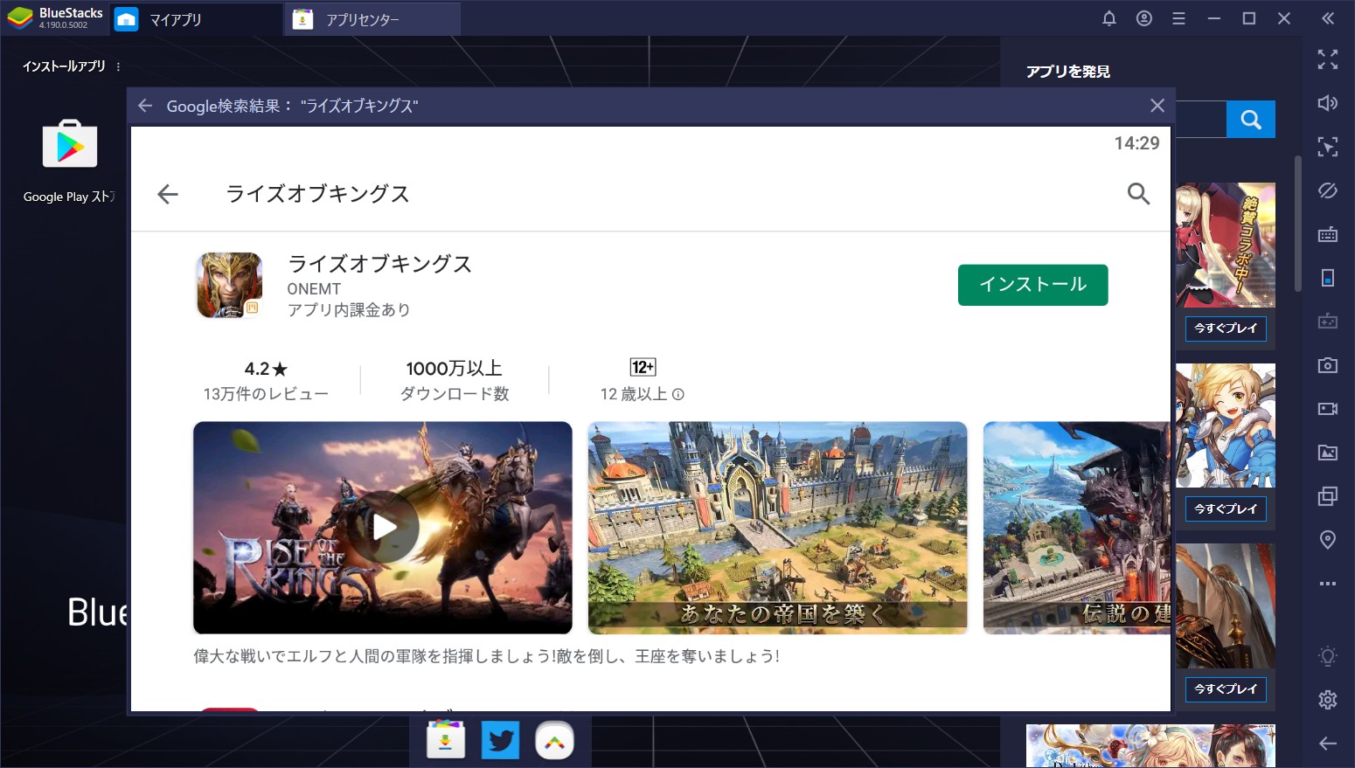Open more options three dots in sidebar

pos(1328,584)
